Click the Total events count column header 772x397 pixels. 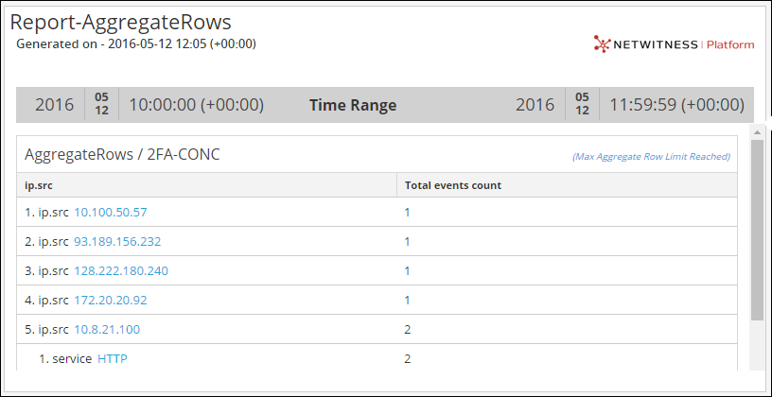[x=452, y=185]
